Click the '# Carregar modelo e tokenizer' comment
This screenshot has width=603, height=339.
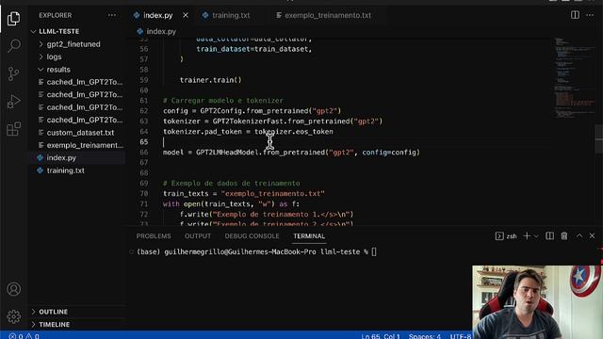tap(223, 101)
